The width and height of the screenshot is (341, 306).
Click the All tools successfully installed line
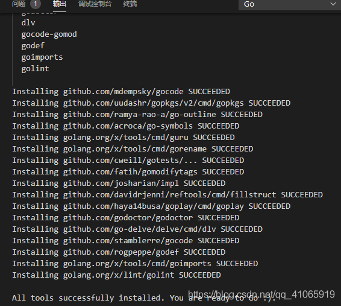pyautogui.click(x=144, y=298)
